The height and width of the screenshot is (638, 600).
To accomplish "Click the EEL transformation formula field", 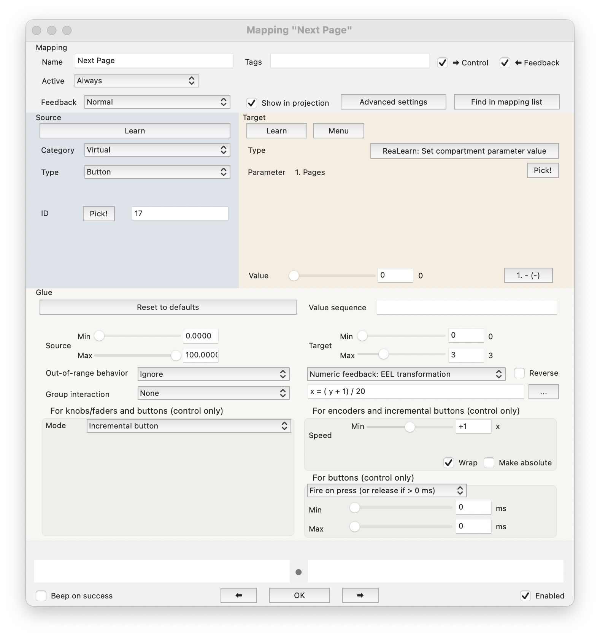I will point(416,392).
